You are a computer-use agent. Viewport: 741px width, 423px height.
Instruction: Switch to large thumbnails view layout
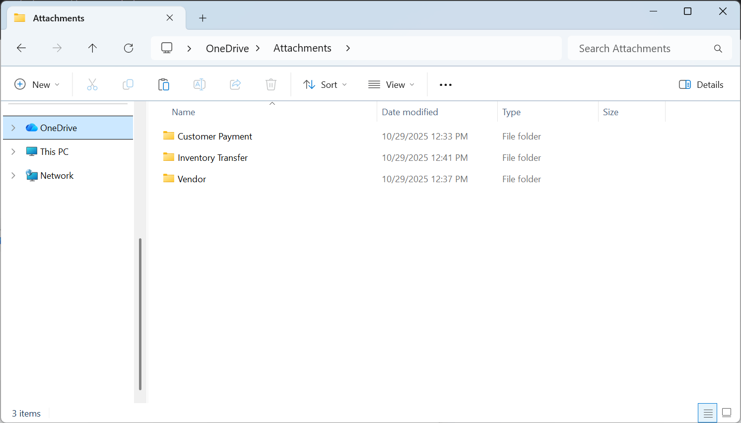coord(727,413)
